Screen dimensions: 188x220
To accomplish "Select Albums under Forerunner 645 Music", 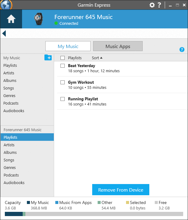I will [10, 152].
